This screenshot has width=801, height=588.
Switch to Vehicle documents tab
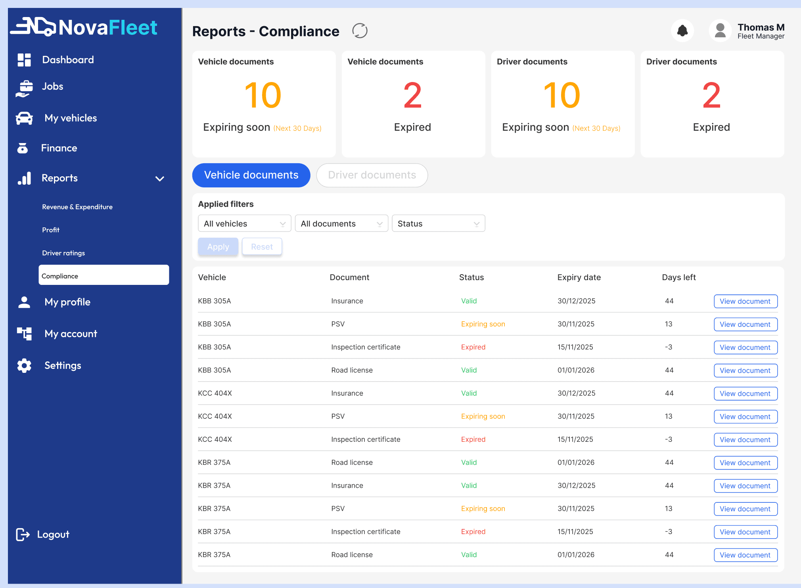click(x=251, y=175)
